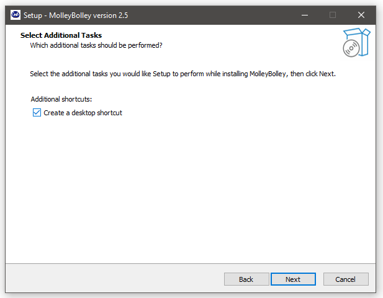Image resolution: width=383 pixels, height=298 pixels.
Task: Click the 'Create a desktop shortcut' label text
Action: (x=83, y=113)
